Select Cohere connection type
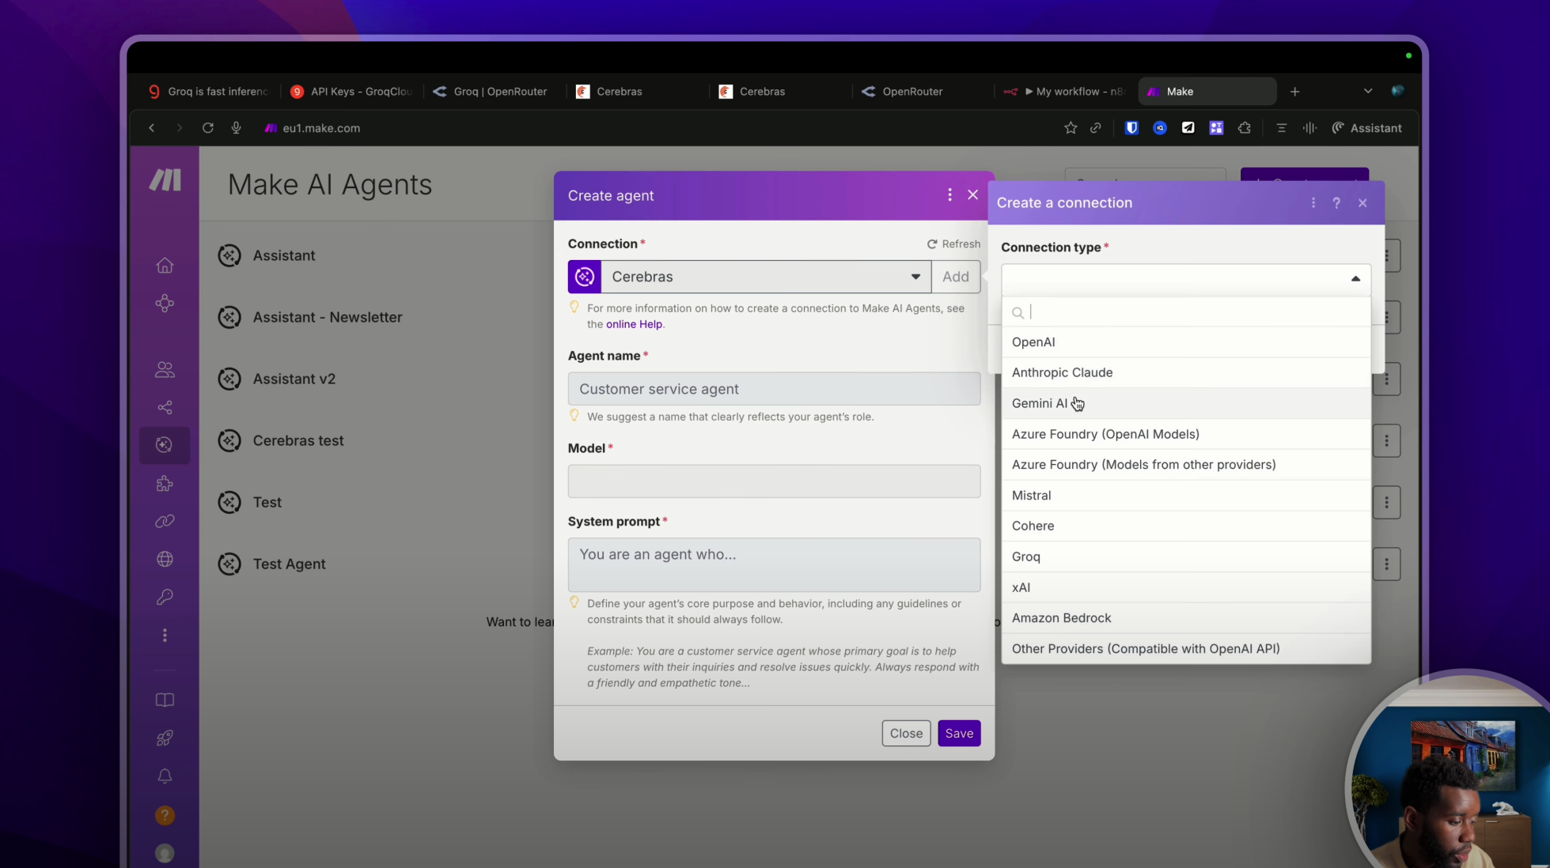 pos(1185,526)
